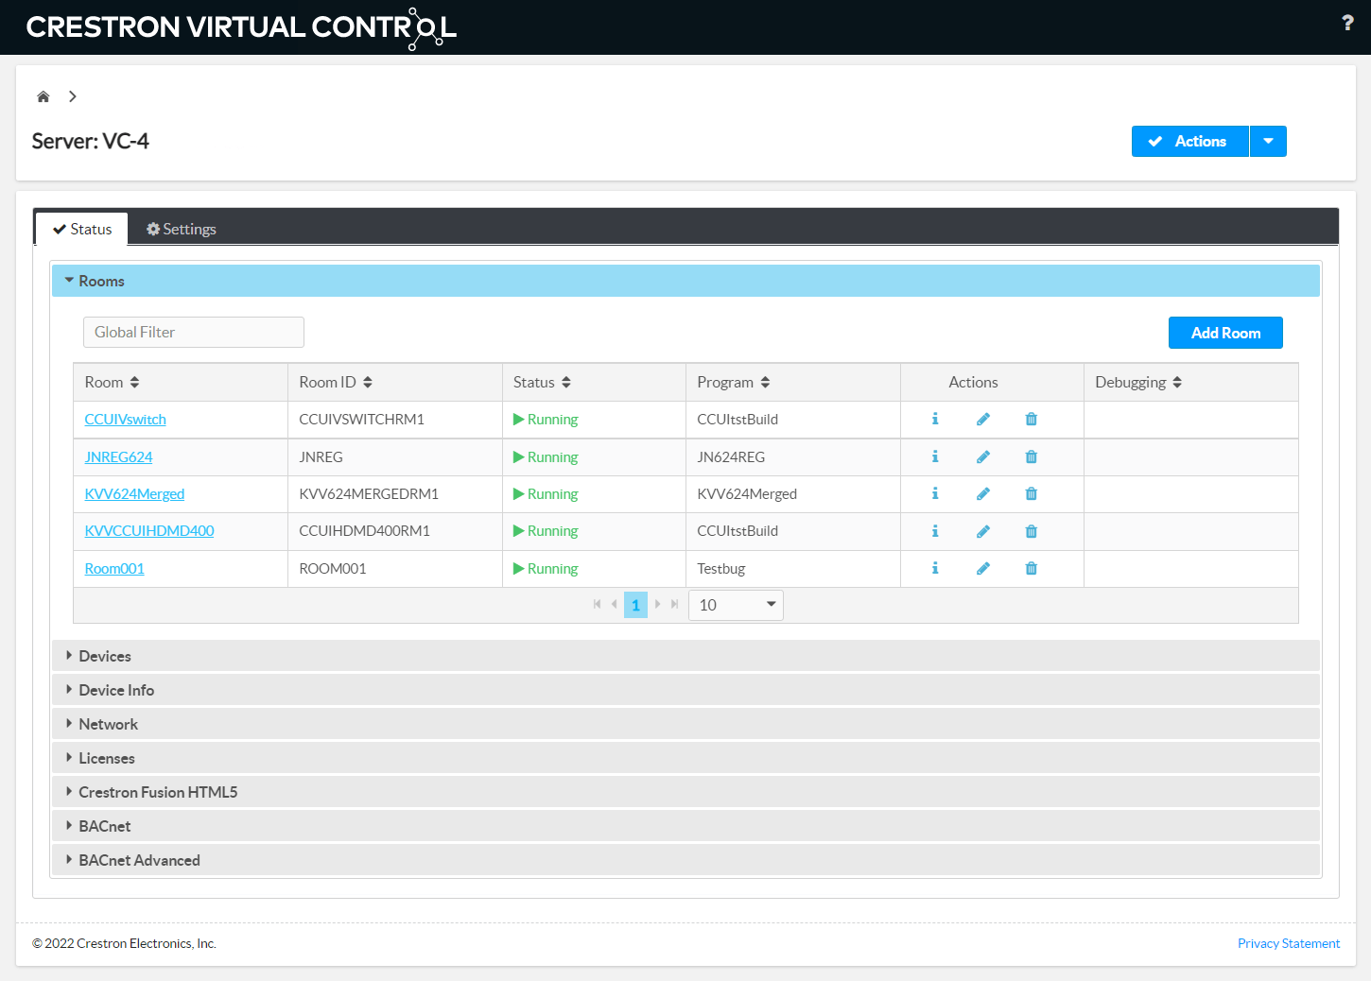The image size is (1371, 981).
Task: Open the help question mark icon
Action: pos(1347,23)
